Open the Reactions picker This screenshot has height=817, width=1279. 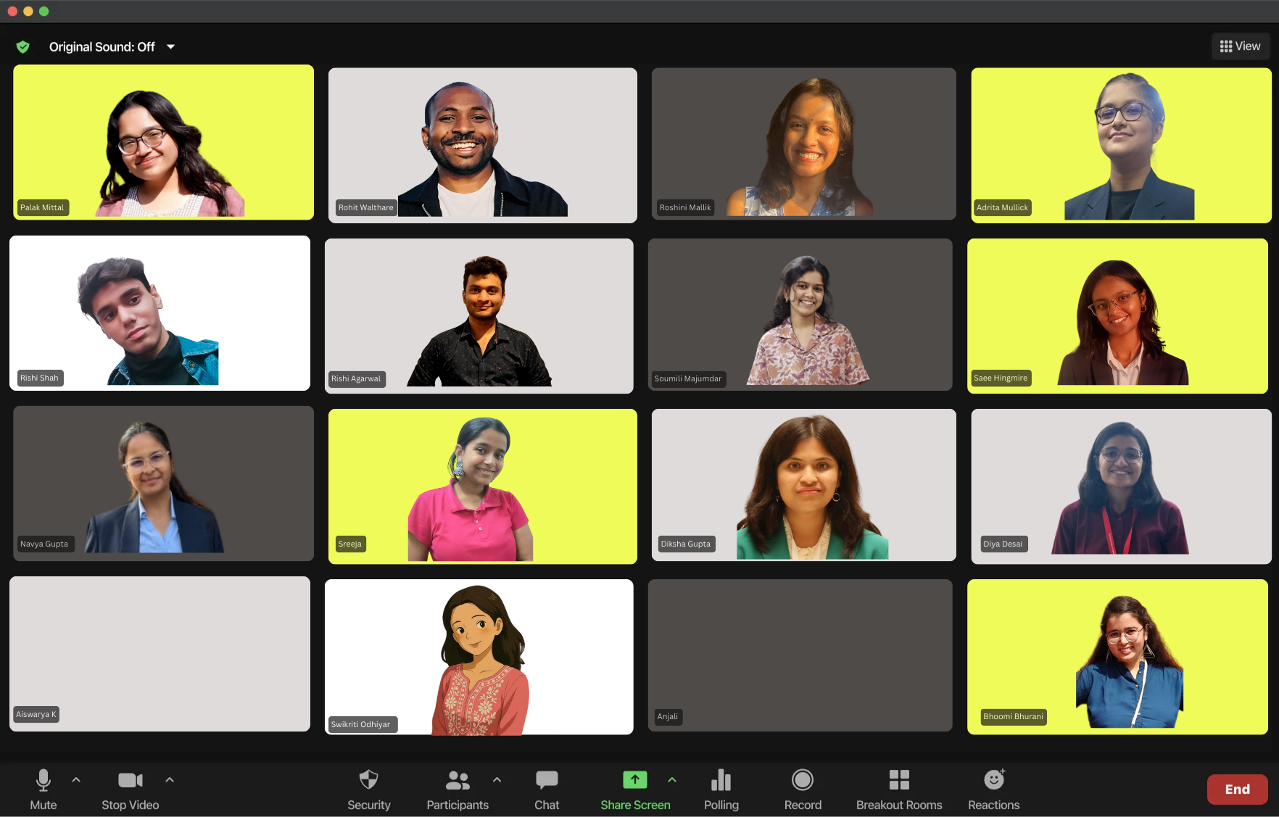point(994,789)
